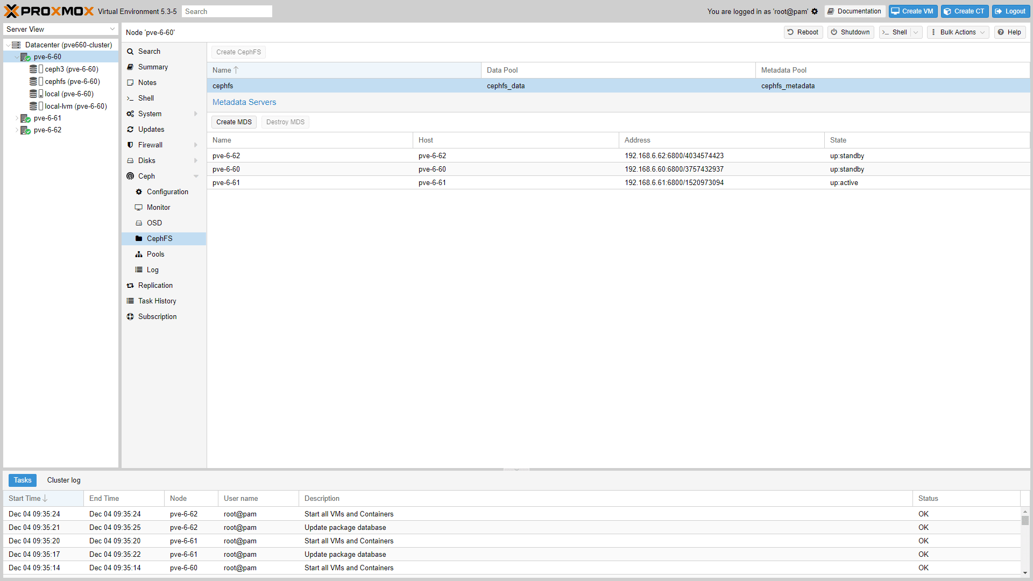Expand the Bulk Actions menu

[958, 32]
